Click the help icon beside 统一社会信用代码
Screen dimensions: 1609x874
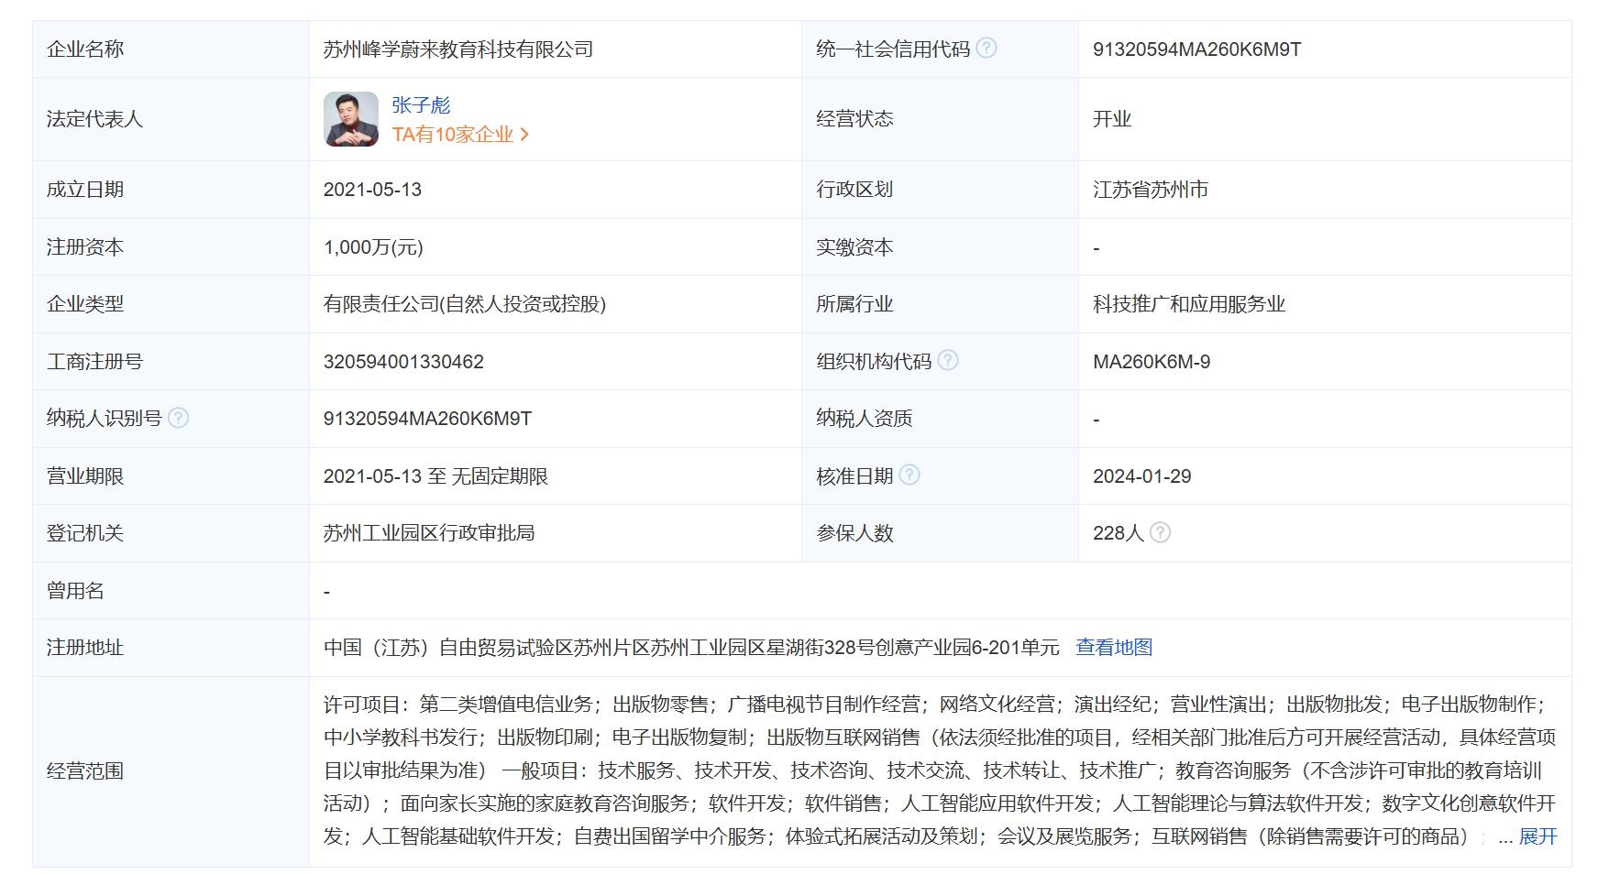(x=986, y=49)
